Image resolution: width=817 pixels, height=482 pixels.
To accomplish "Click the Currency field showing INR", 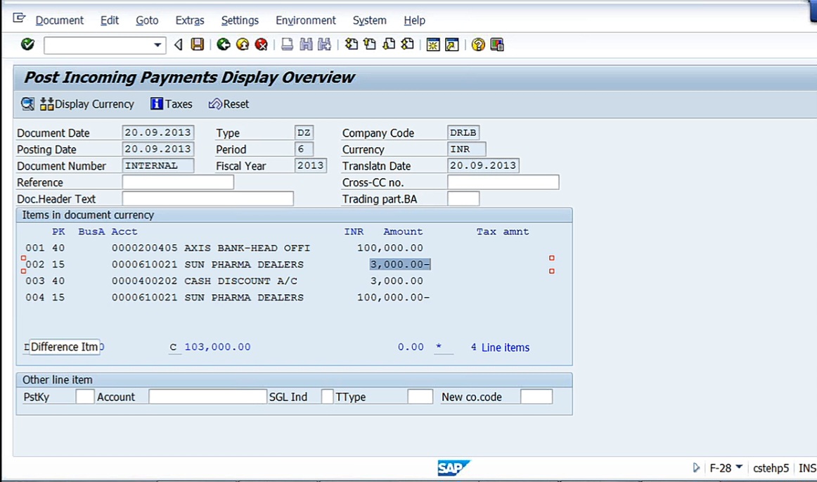I will [x=466, y=149].
